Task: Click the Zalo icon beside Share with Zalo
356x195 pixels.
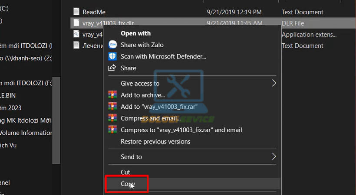Action: click(112, 45)
